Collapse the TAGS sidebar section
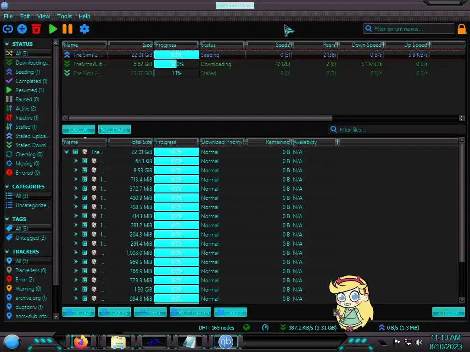The image size is (470, 352). pos(7,219)
